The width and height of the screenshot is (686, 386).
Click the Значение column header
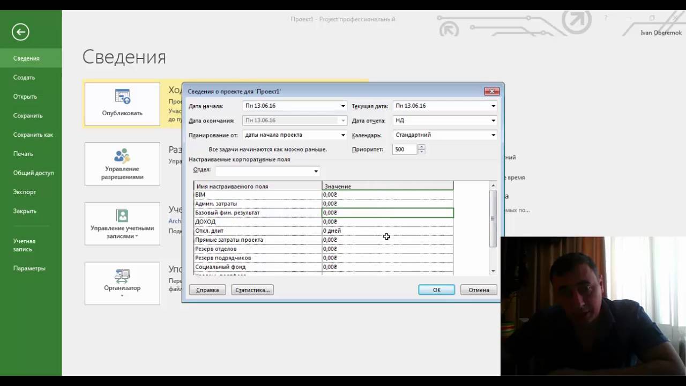click(x=387, y=186)
